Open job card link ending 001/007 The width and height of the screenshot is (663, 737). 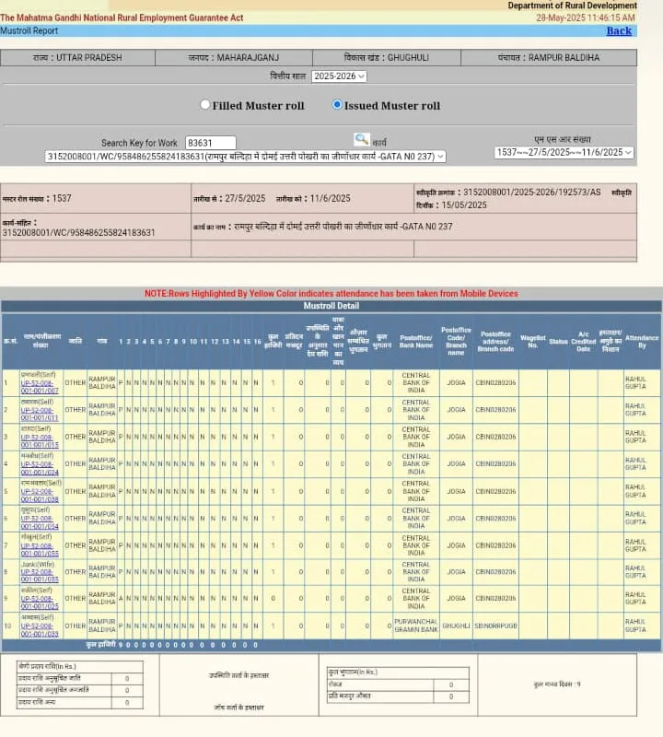tap(40, 387)
